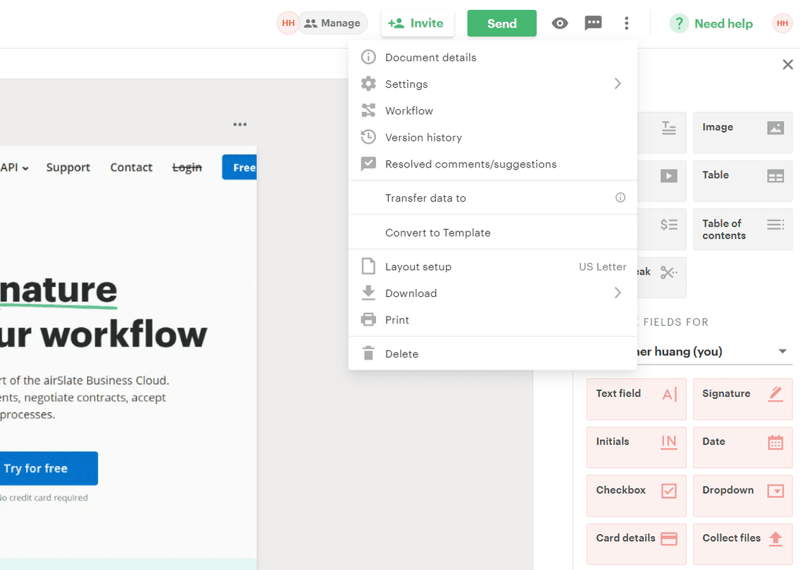
Task: Close the right content panel
Action: 787,65
